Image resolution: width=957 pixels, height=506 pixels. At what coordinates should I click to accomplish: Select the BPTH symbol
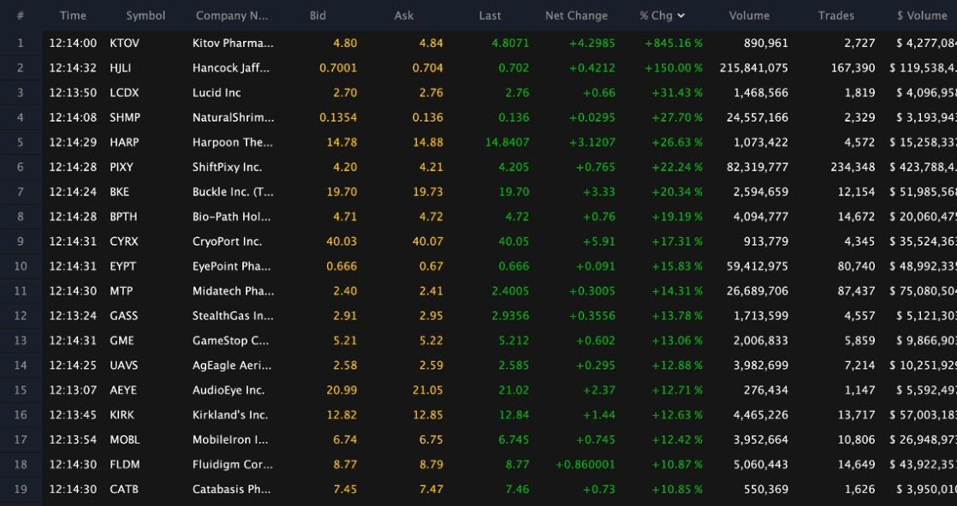[123, 217]
